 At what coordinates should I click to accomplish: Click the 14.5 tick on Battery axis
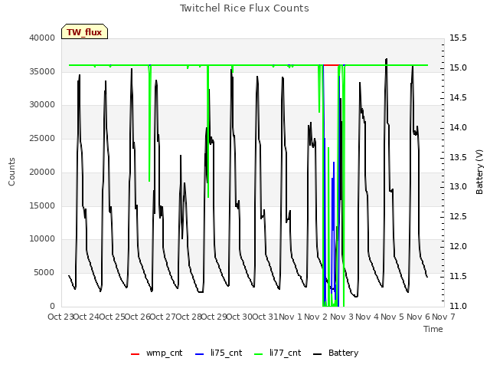tap(458, 97)
